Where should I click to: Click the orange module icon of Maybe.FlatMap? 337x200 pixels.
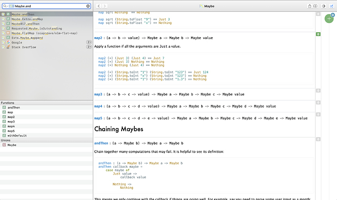click(8, 33)
